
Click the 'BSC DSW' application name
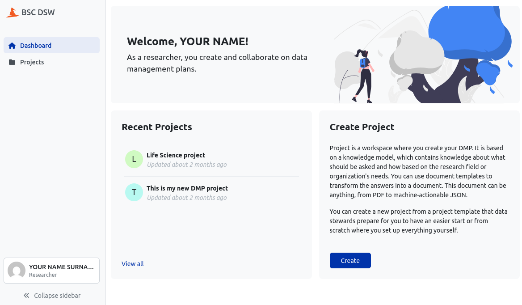[x=38, y=13]
